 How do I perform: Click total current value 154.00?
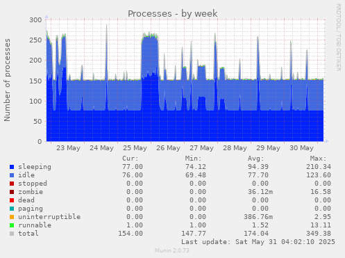(x=131, y=234)
